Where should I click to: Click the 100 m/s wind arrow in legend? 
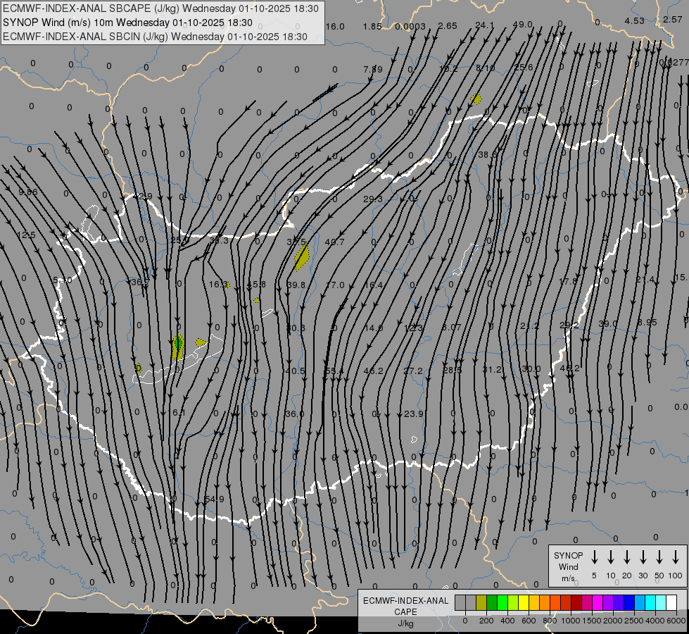pyautogui.click(x=676, y=557)
